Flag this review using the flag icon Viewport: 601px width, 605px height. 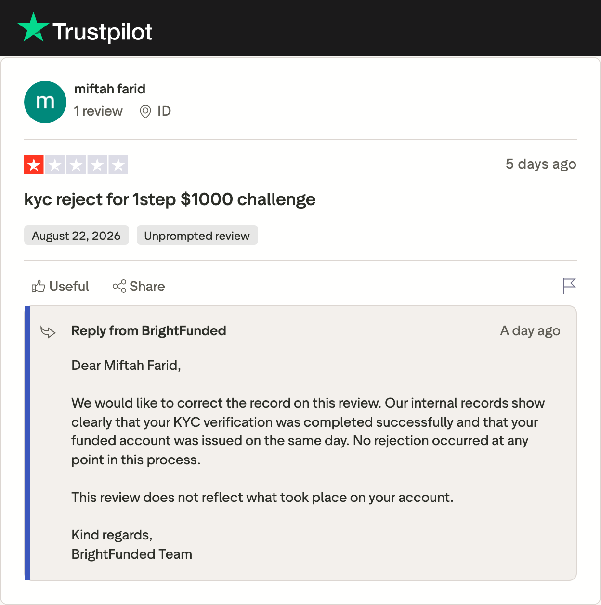[x=569, y=286]
